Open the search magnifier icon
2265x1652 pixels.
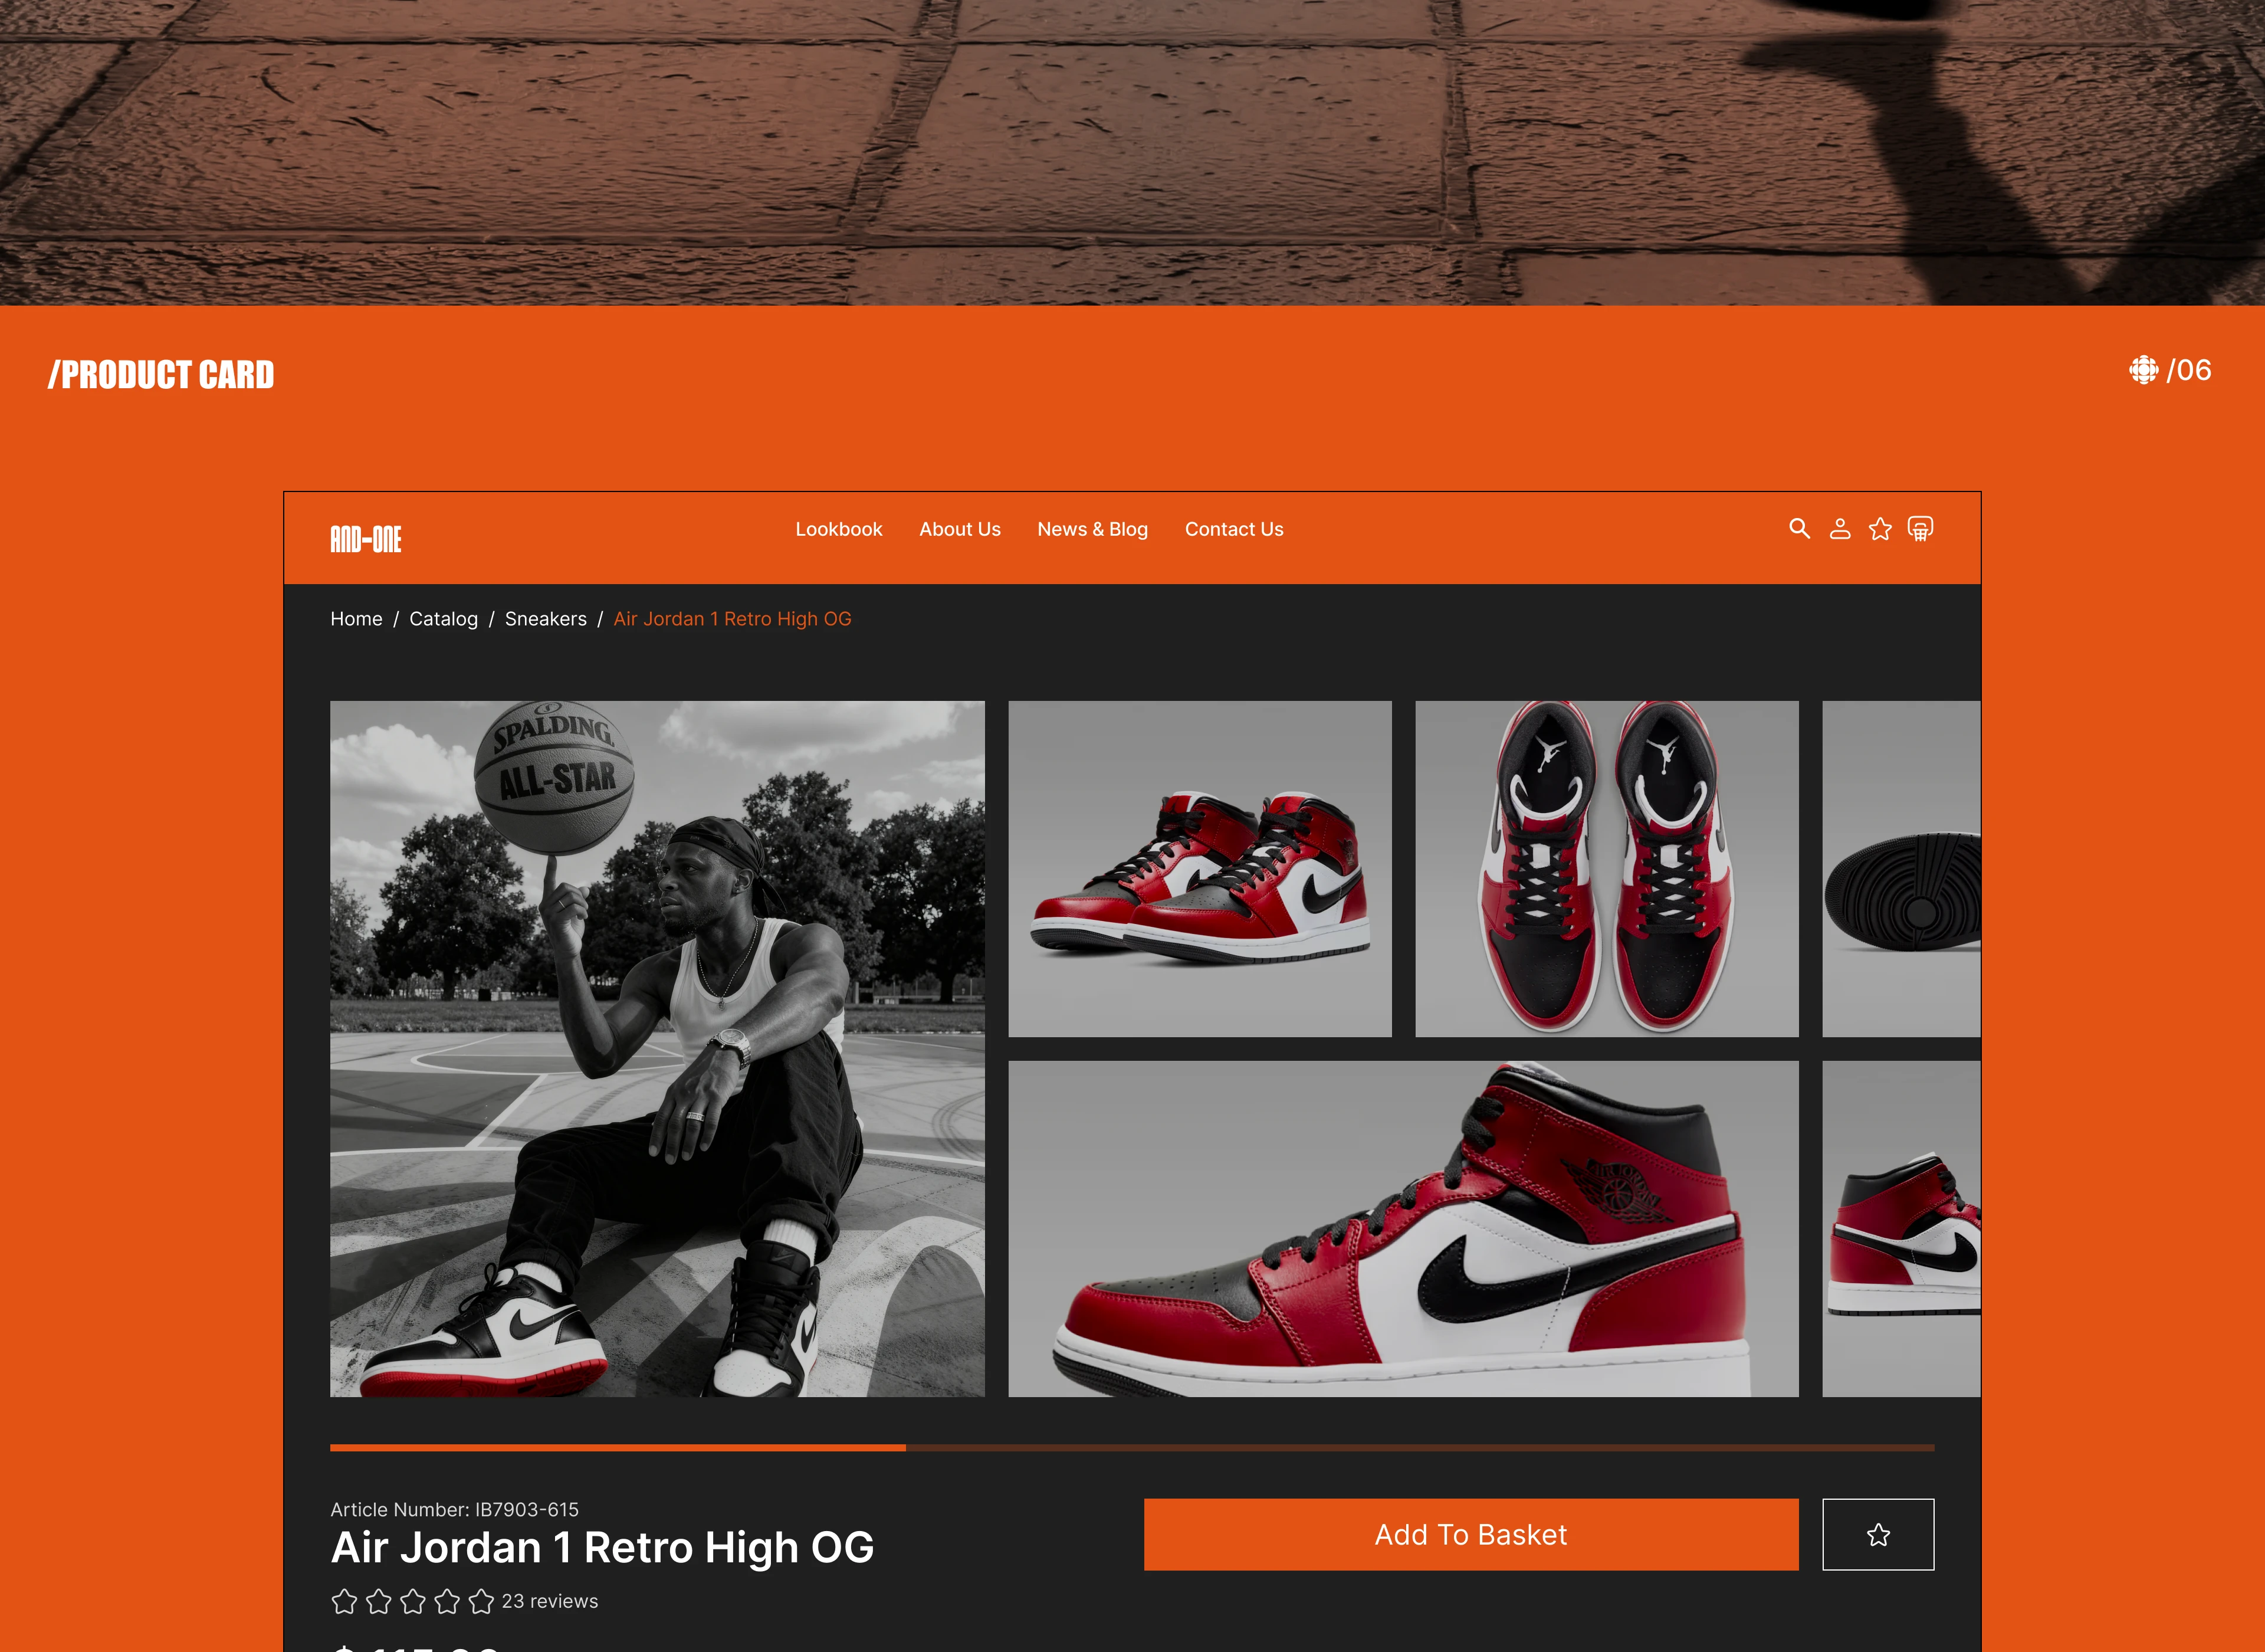pyautogui.click(x=1799, y=529)
